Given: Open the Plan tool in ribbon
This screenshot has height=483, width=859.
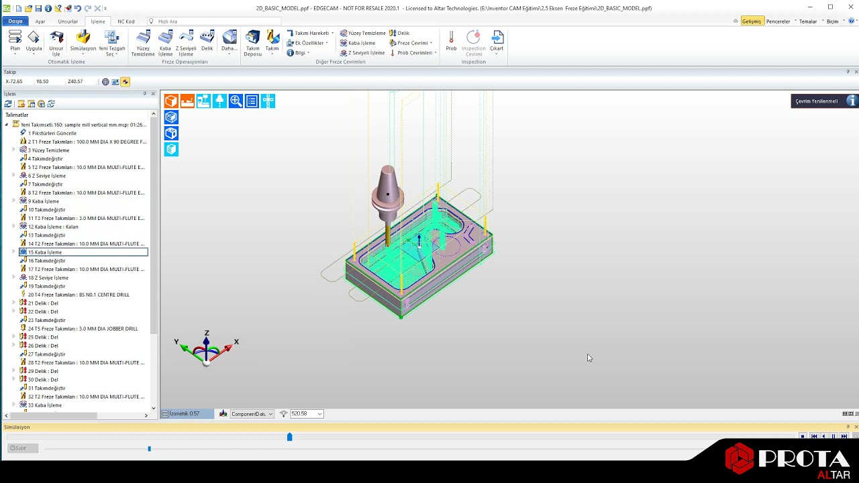Looking at the screenshot, I should [x=15, y=42].
